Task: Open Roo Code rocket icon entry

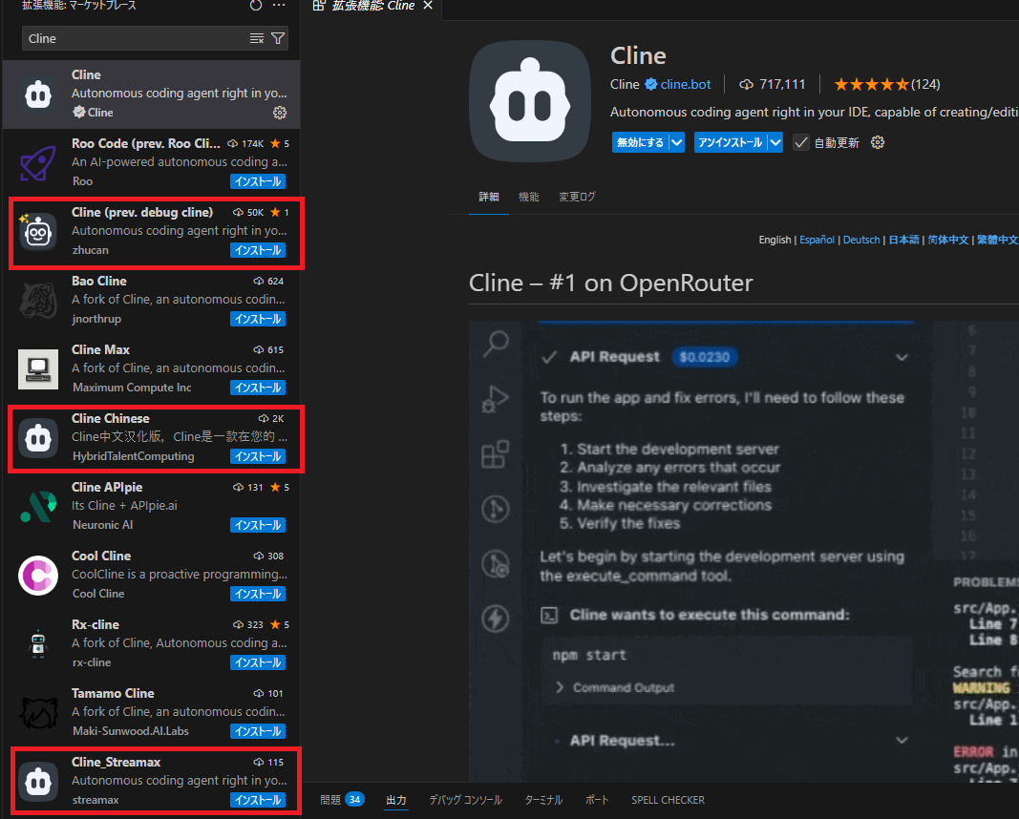Action: [x=38, y=163]
